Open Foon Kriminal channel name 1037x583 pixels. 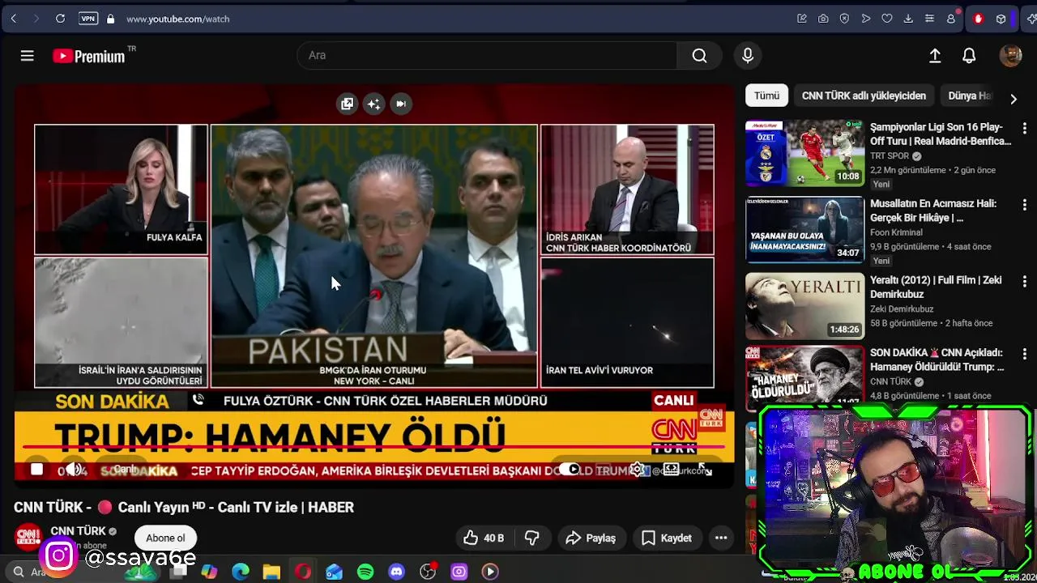[896, 232]
